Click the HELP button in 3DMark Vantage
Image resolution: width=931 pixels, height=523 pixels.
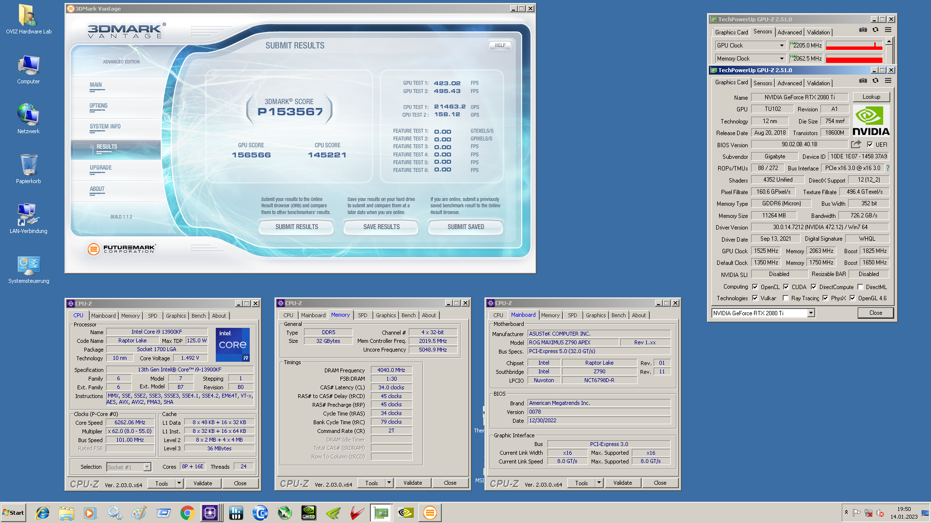[500, 46]
